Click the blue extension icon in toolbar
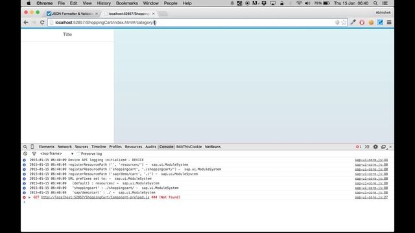 click(x=380, y=23)
